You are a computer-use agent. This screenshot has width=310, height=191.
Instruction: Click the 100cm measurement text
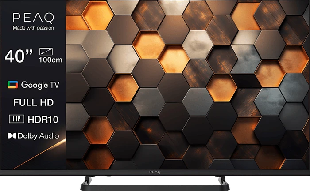click(x=50, y=60)
